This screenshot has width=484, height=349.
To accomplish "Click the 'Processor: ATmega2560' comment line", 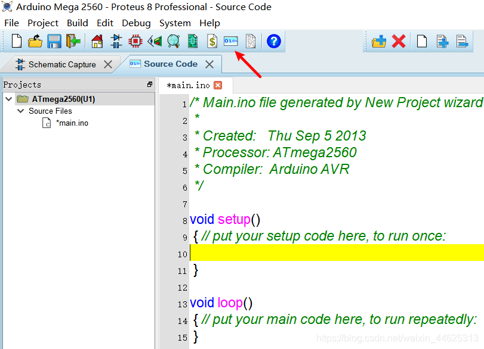I will pyautogui.click(x=276, y=152).
